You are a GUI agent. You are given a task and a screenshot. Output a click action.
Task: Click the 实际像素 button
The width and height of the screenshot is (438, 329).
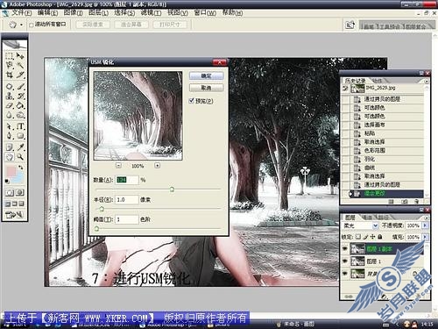[93, 25]
